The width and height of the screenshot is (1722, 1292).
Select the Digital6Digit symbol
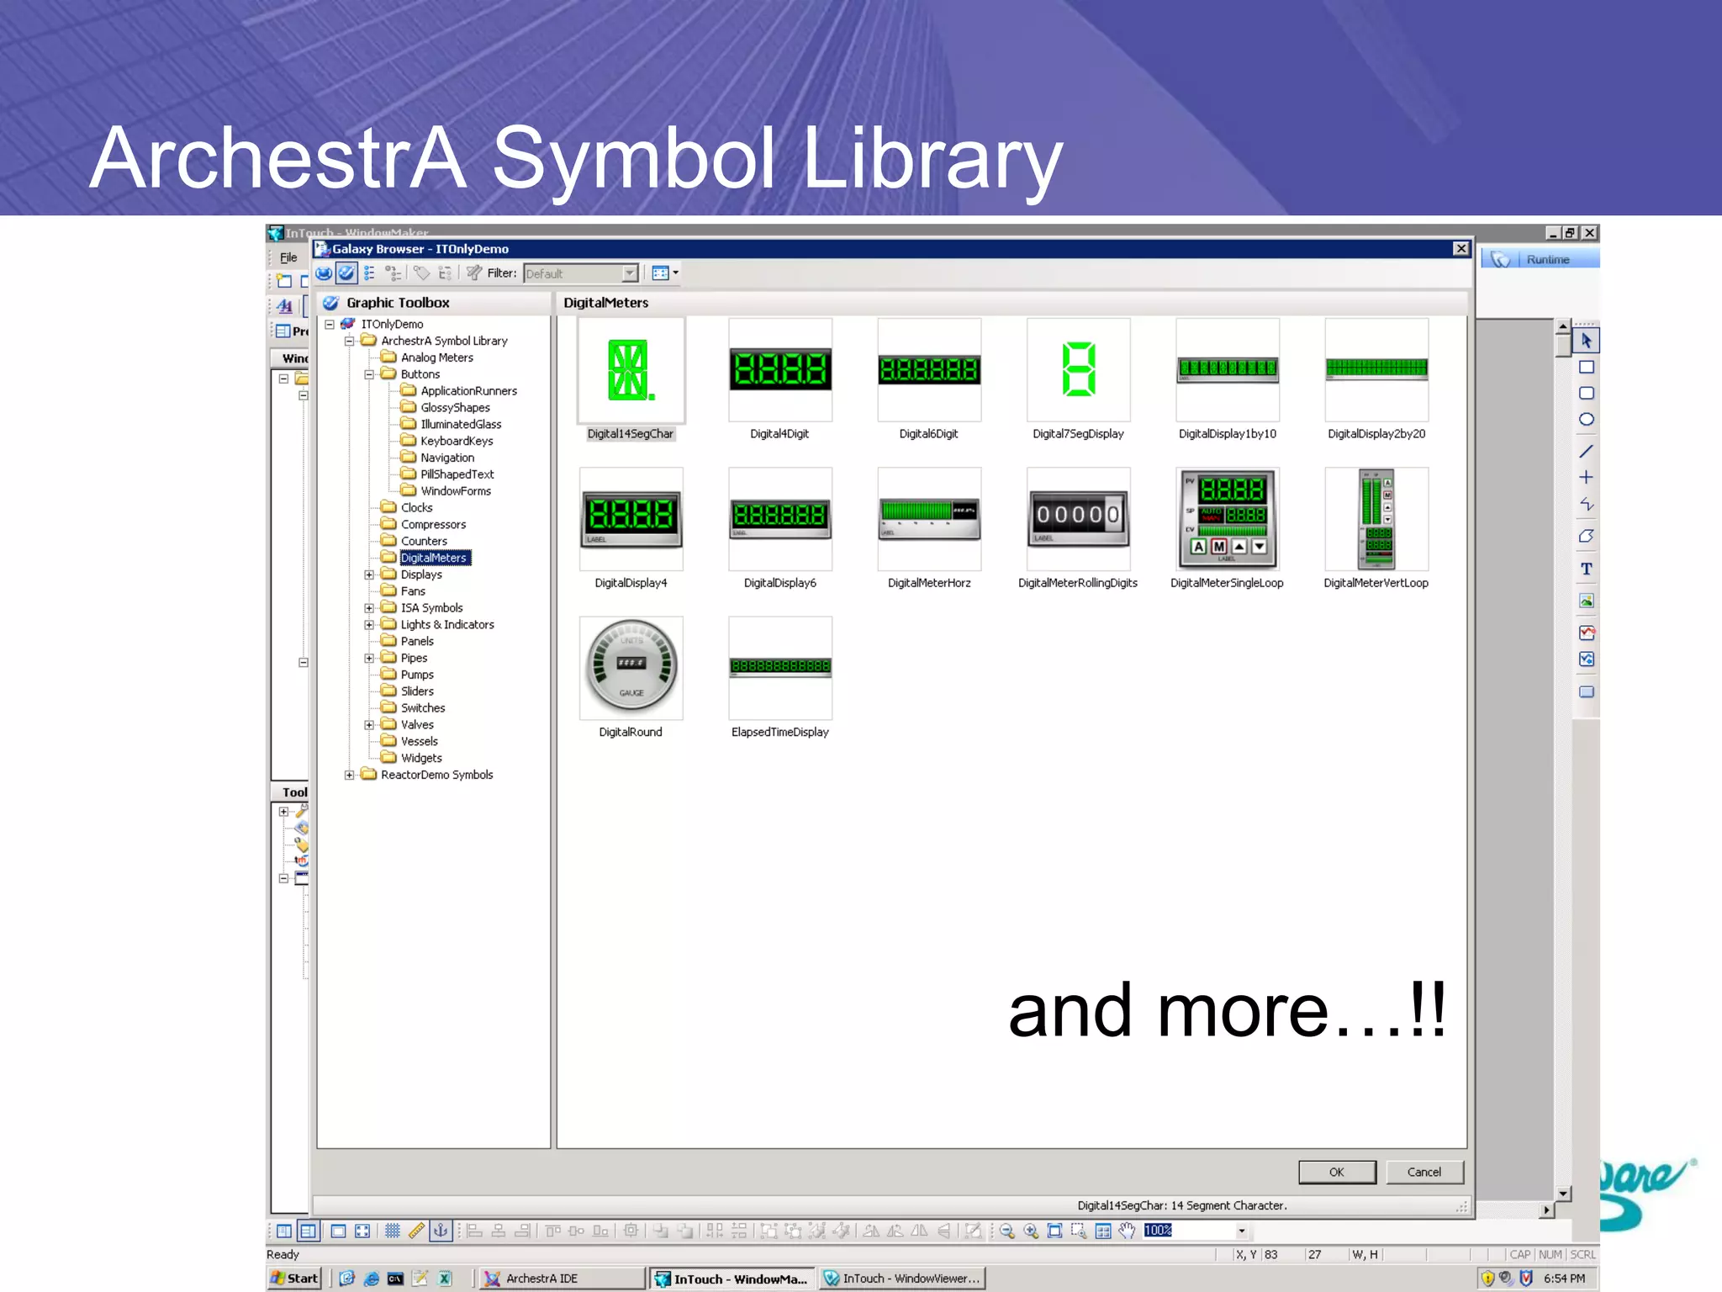(928, 380)
